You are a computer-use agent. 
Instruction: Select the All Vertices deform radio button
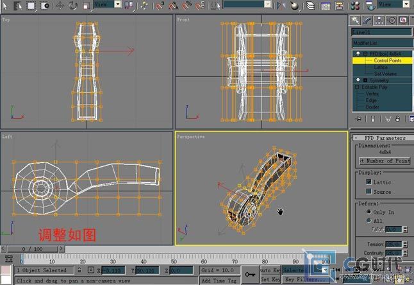pyautogui.click(x=369, y=220)
